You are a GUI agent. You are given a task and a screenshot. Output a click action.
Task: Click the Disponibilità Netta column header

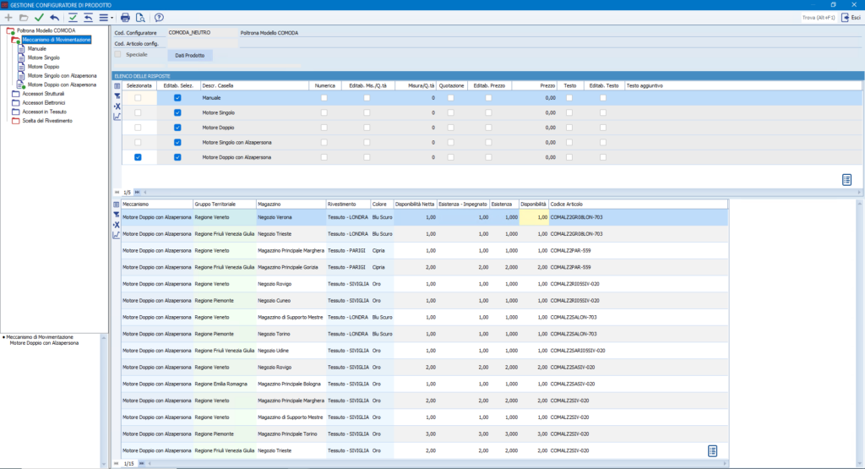click(415, 205)
